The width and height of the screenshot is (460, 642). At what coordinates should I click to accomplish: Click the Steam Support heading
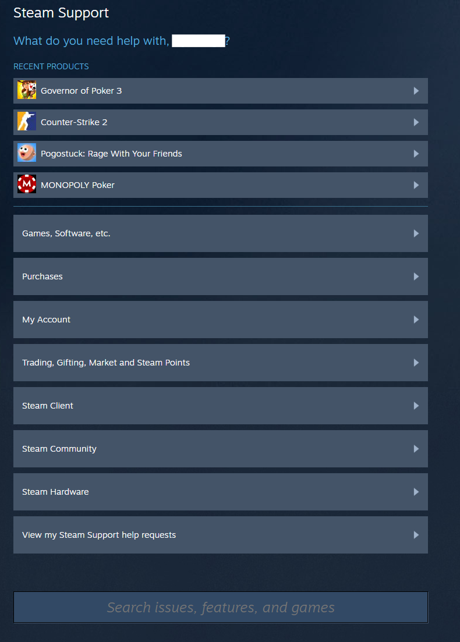61,12
